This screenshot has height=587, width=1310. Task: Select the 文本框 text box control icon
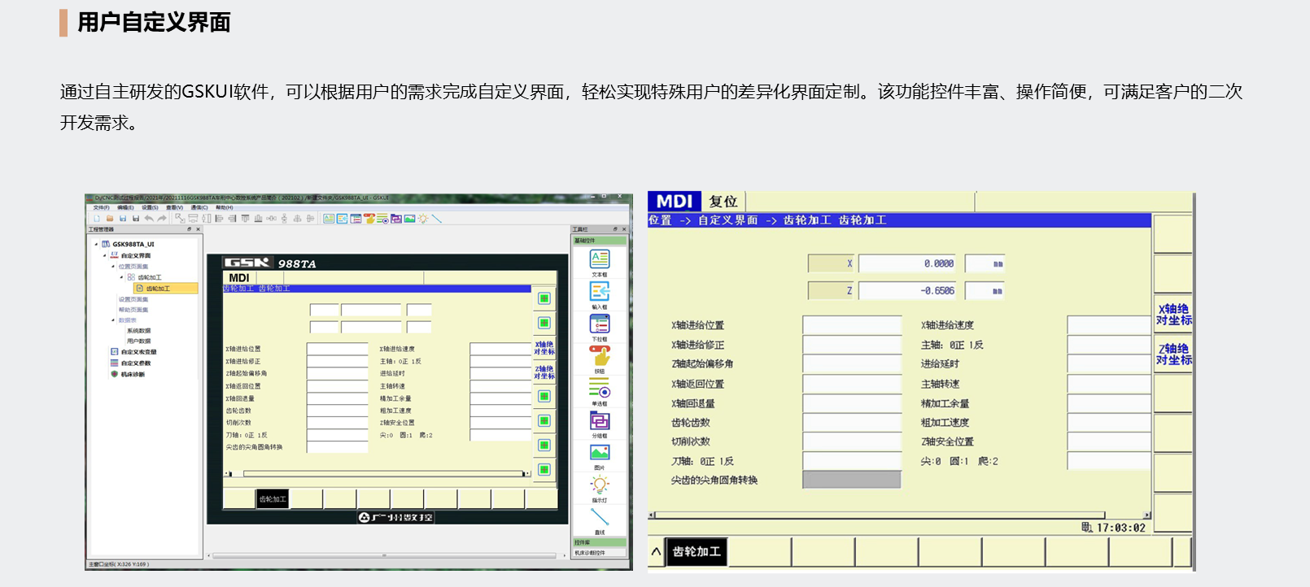pos(599,259)
